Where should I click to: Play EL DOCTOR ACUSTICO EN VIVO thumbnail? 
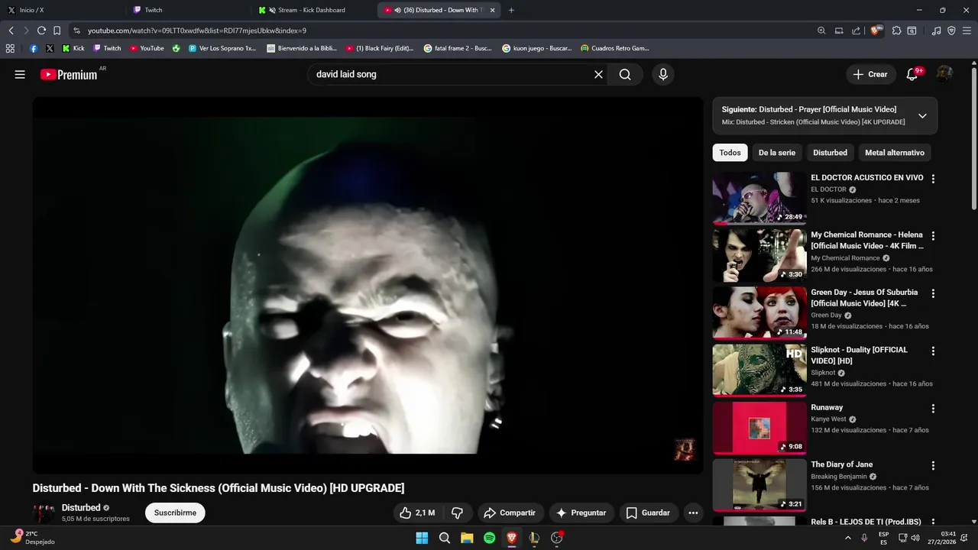pyautogui.click(x=759, y=198)
